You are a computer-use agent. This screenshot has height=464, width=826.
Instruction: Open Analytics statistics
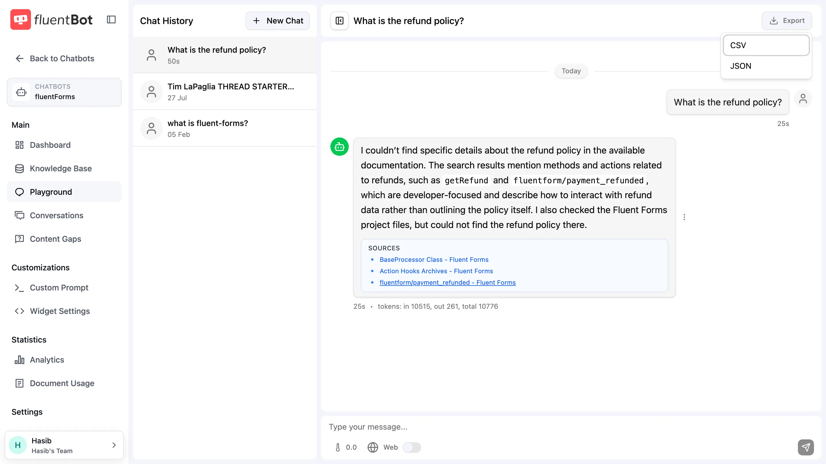point(64,360)
